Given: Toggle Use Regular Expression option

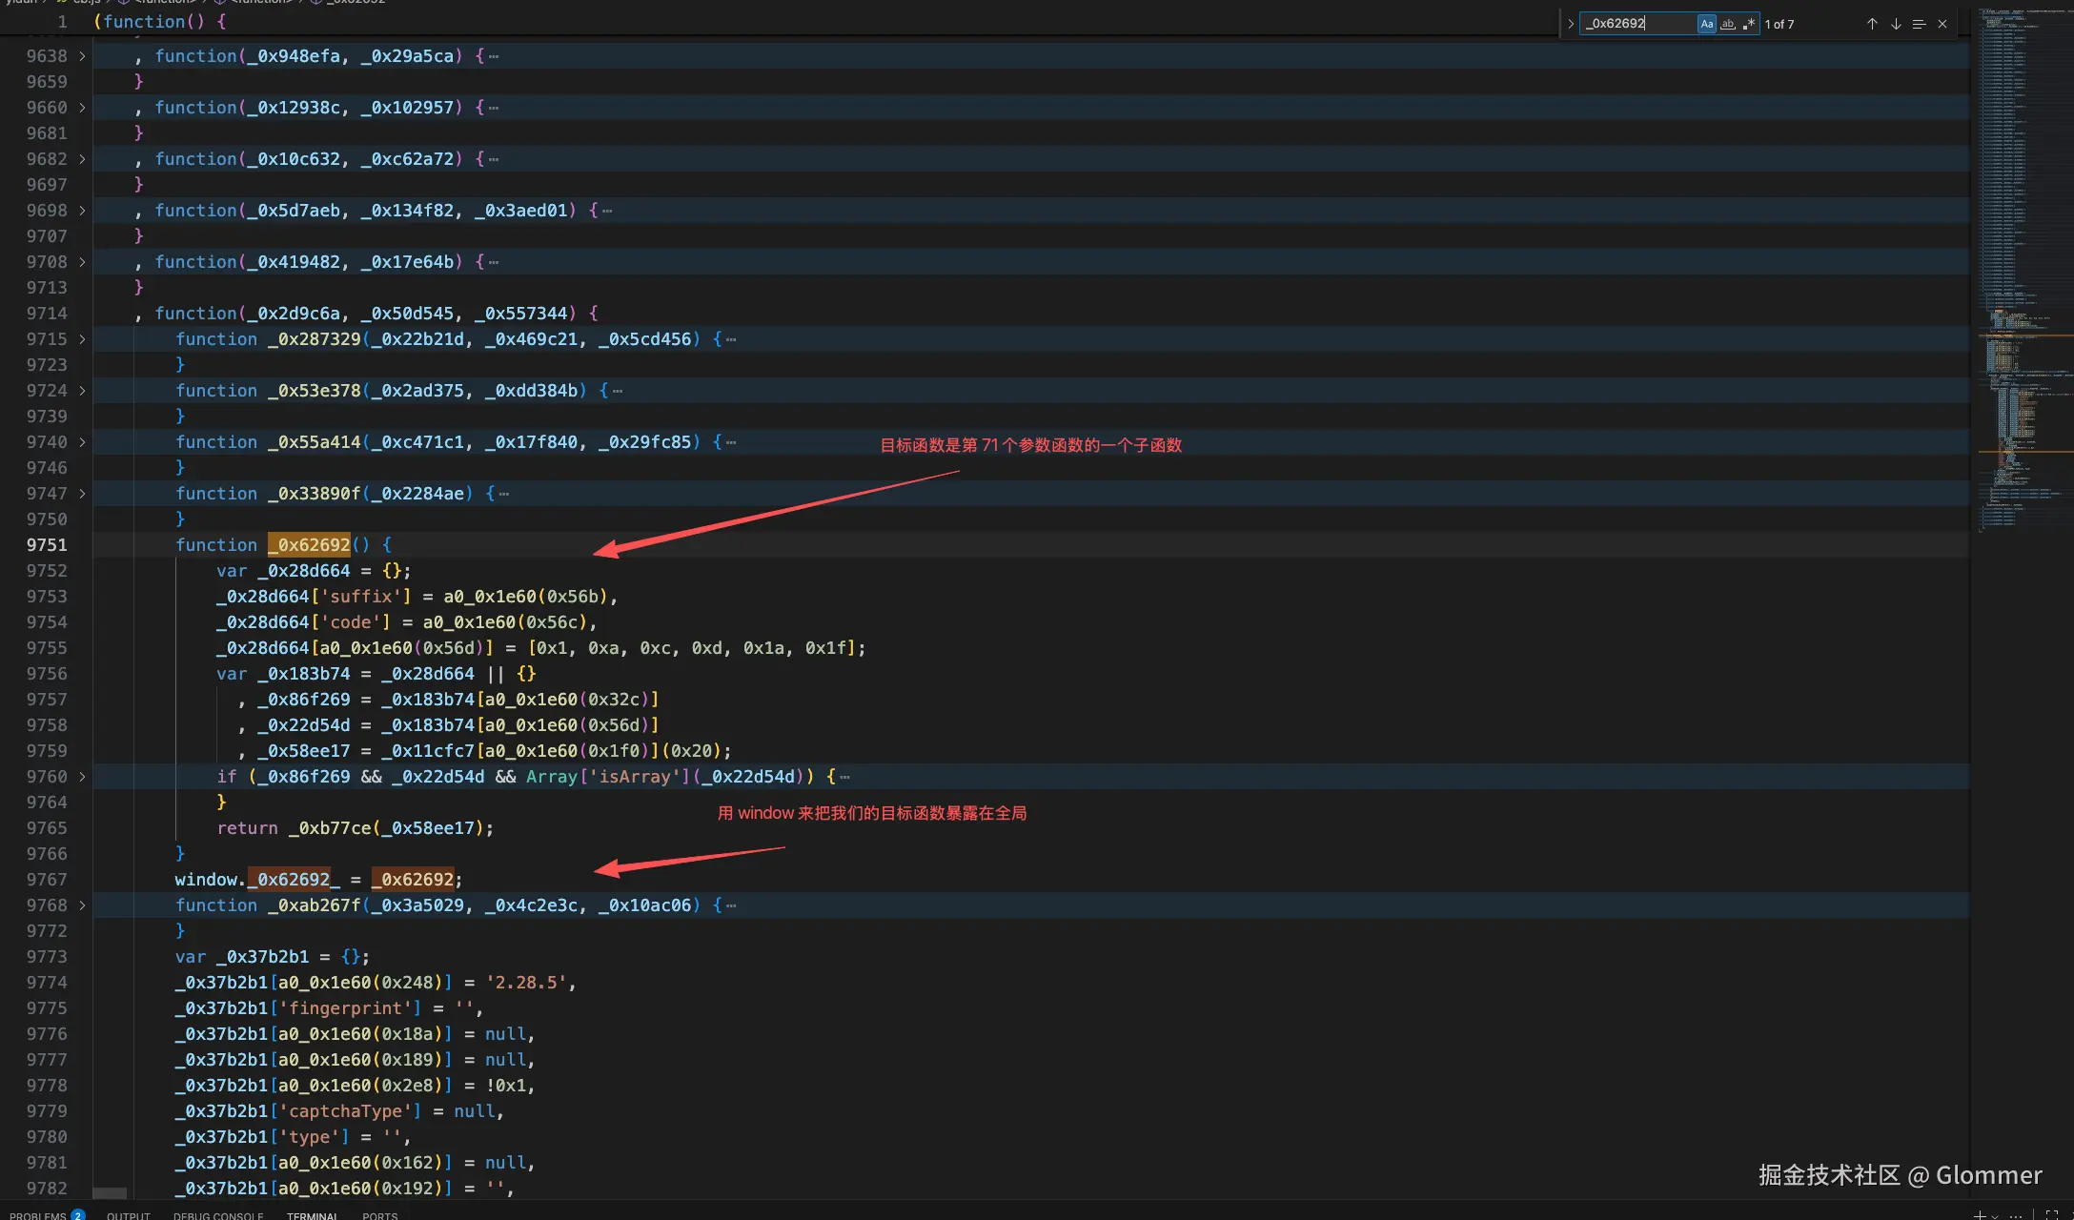Looking at the screenshot, I should pyautogui.click(x=1748, y=24).
